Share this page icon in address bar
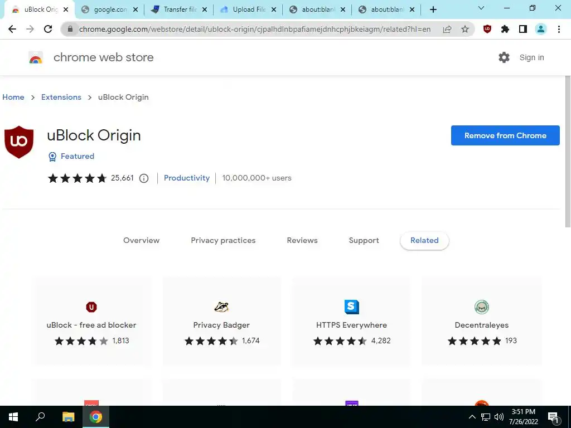The width and height of the screenshot is (571, 428). coord(447,29)
